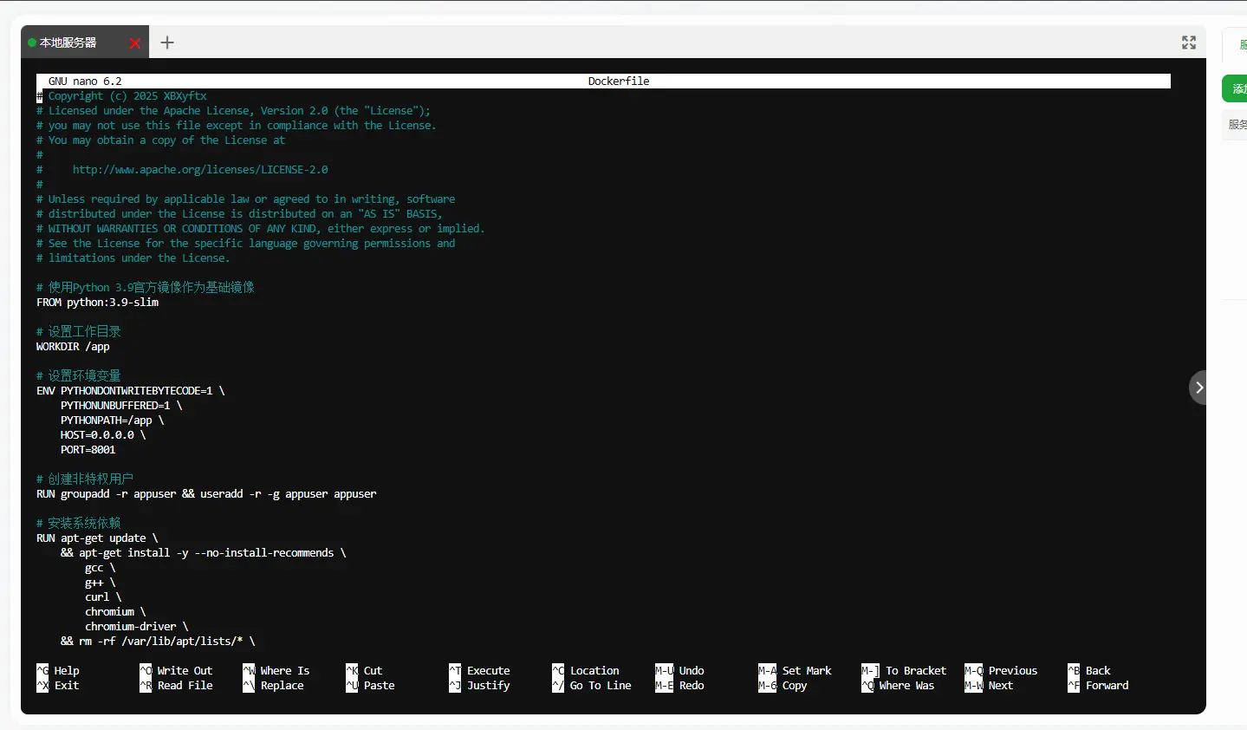Click the Apache license URL
The image size is (1247, 730).
coord(199,170)
